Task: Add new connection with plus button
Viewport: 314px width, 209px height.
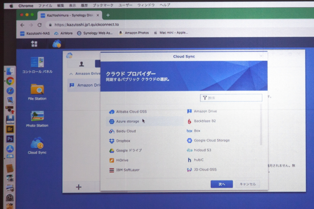Action: click(x=79, y=187)
